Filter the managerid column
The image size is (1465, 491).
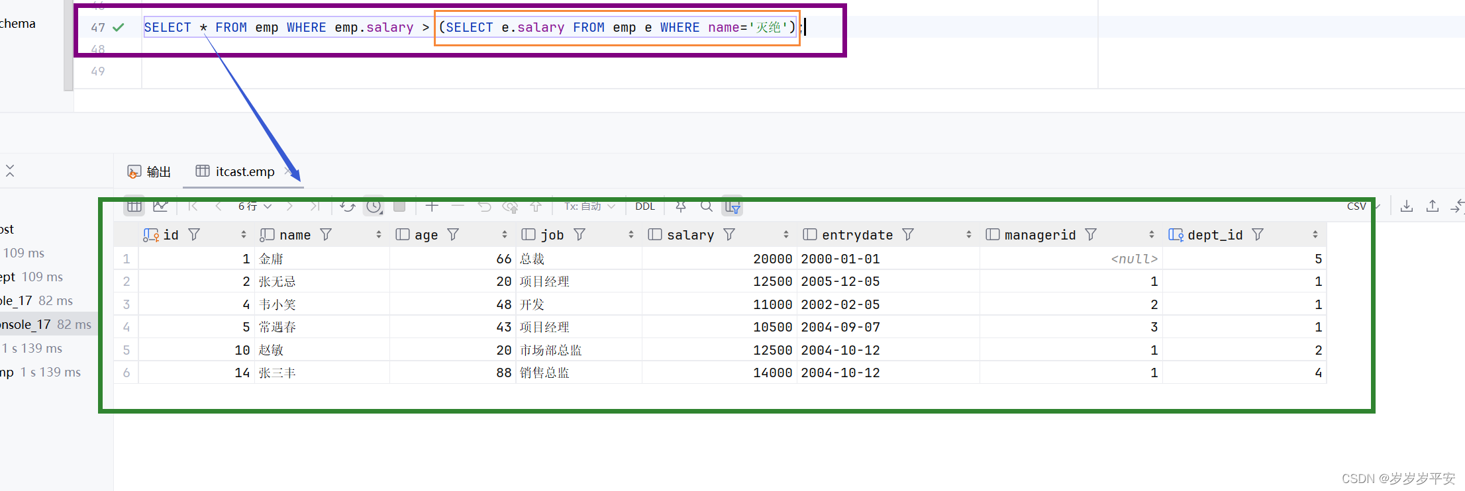click(1091, 235)
